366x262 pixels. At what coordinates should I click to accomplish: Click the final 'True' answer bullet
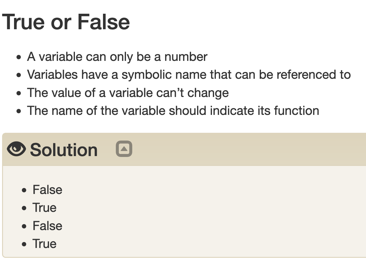click(44, 243)
